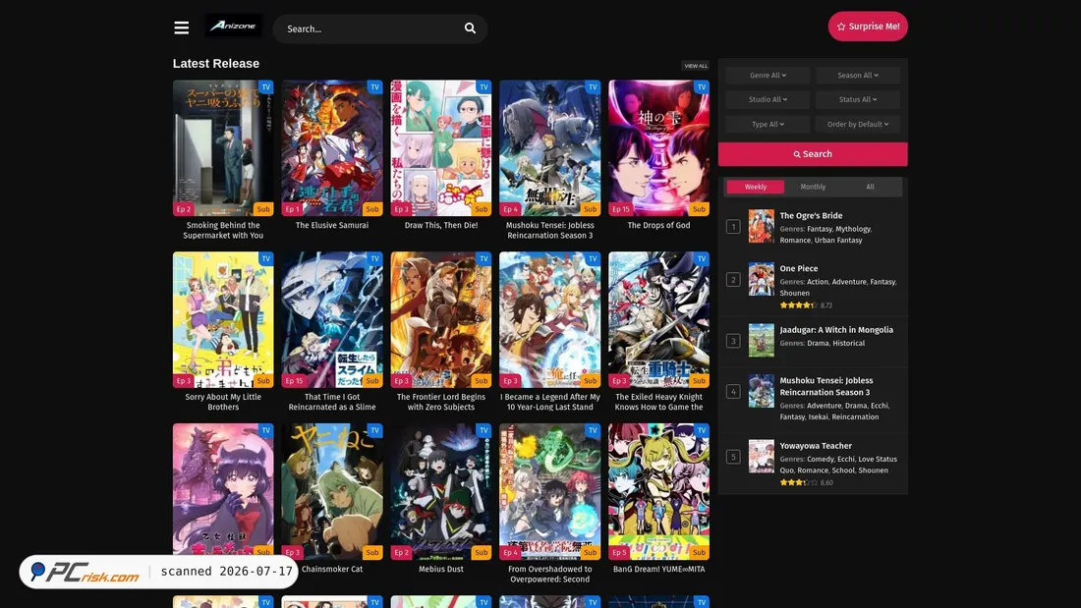Click the Mythology genre under Ogre's Bride
This screenshot has width=1081, height=608.
(853, 229)
